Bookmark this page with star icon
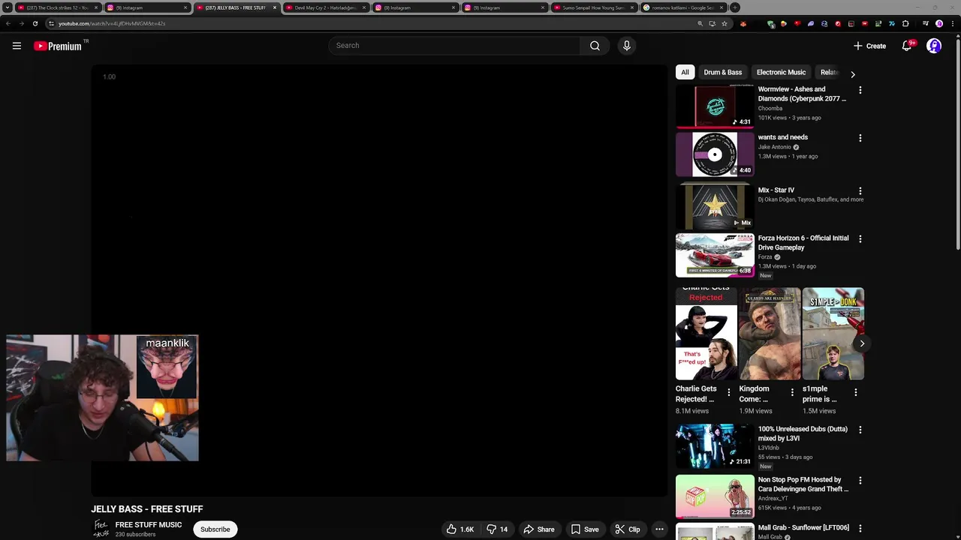Screen dimensions: 961x540 (x=724, y=23)
